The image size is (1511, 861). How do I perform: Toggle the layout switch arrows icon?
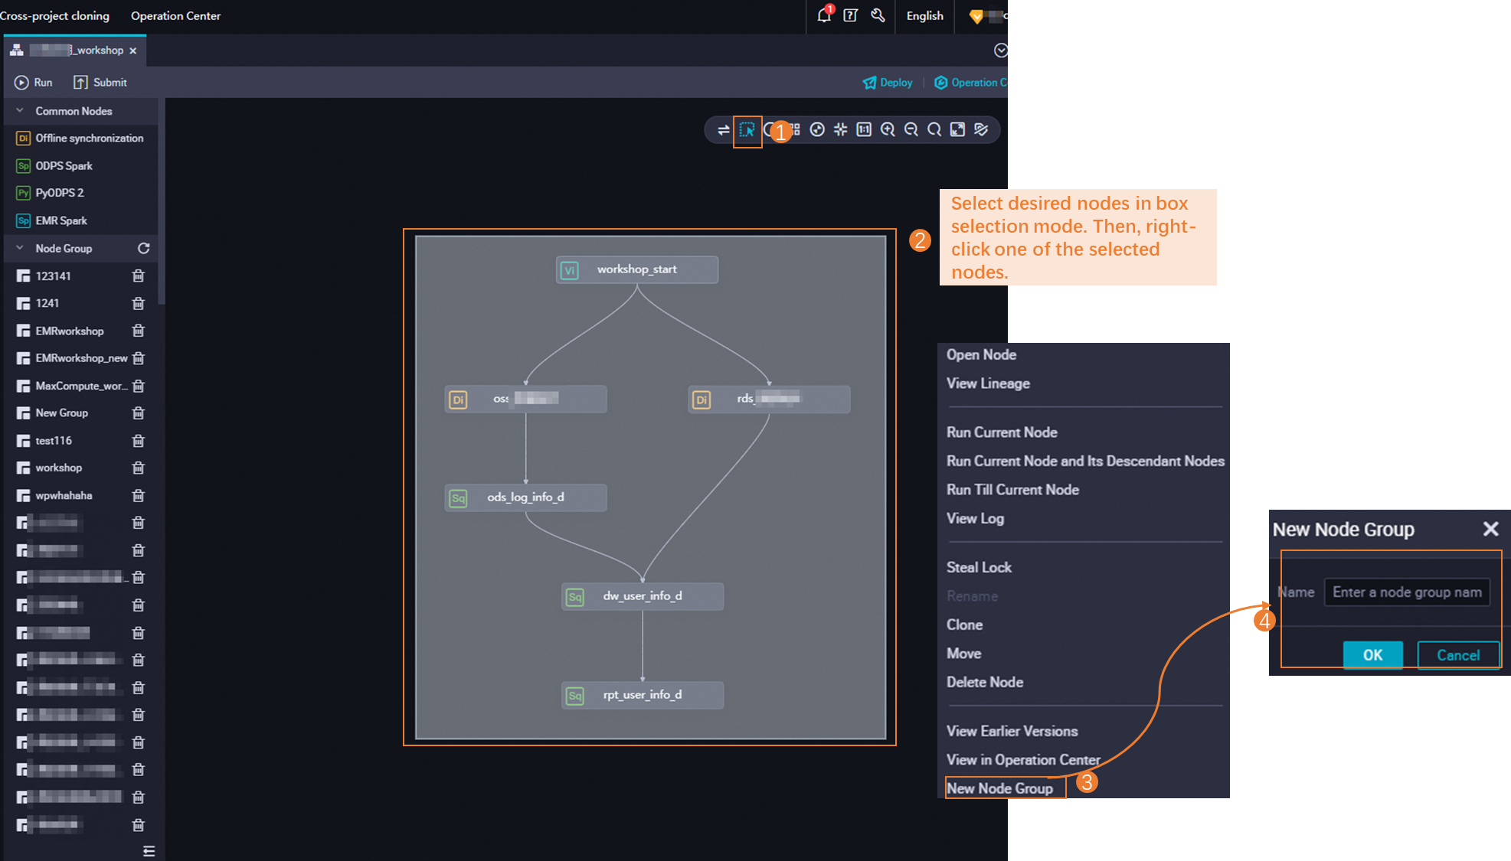click(723, 130)
